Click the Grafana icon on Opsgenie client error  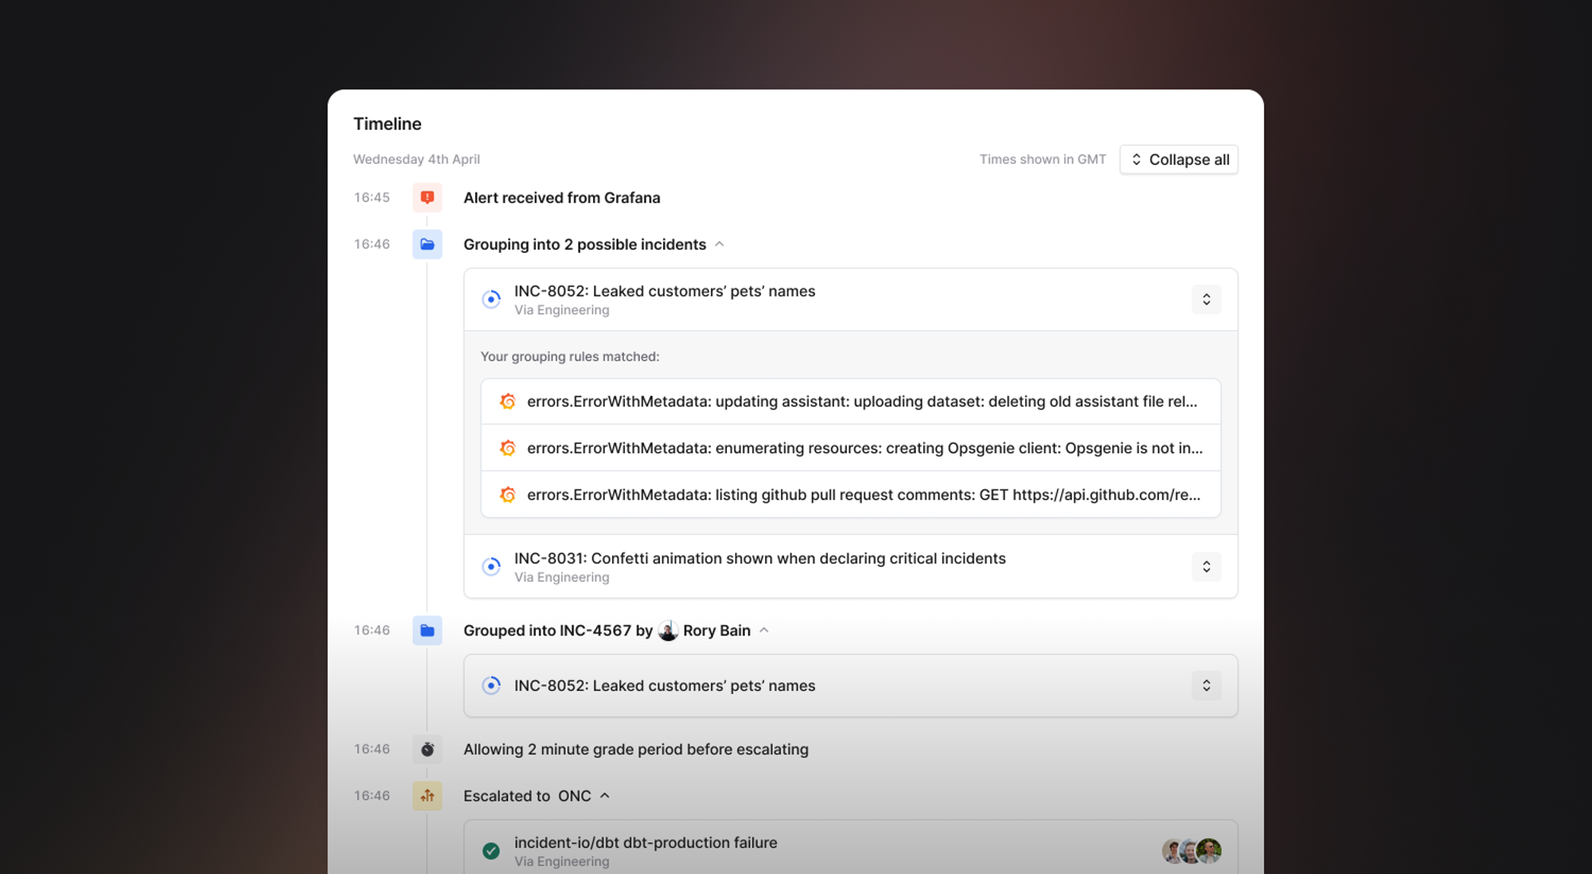point(507,449)
